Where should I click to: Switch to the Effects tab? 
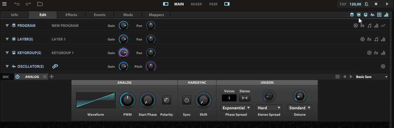71,15
